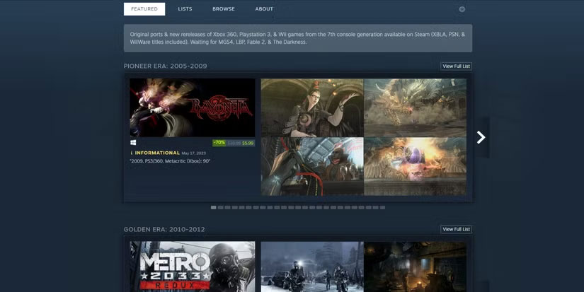Open Bayonetta screenshot with the red whip
Image resolution: width=584 pixels, height=292 pixels.
(312, 166)
